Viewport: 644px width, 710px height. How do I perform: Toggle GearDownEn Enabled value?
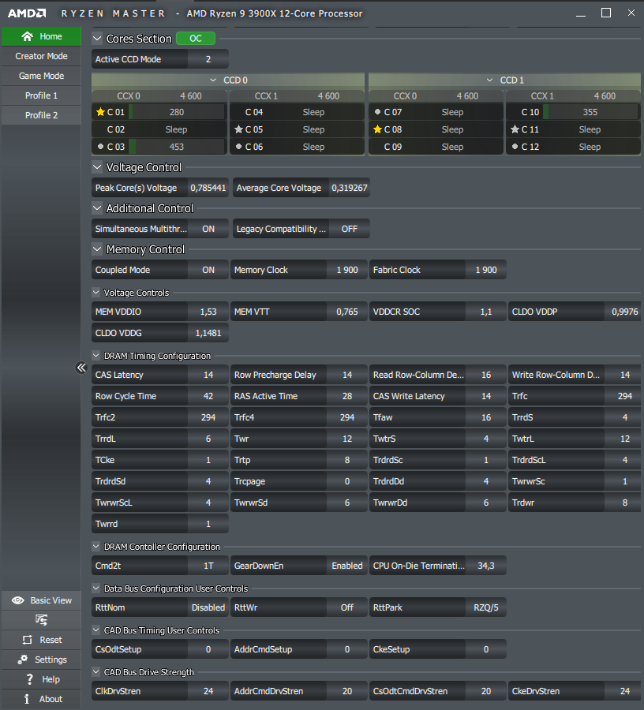[x=347, y=566]
